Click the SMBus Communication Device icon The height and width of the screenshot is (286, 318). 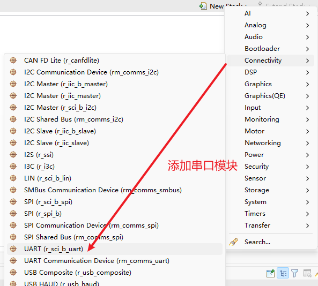[13, 190]
